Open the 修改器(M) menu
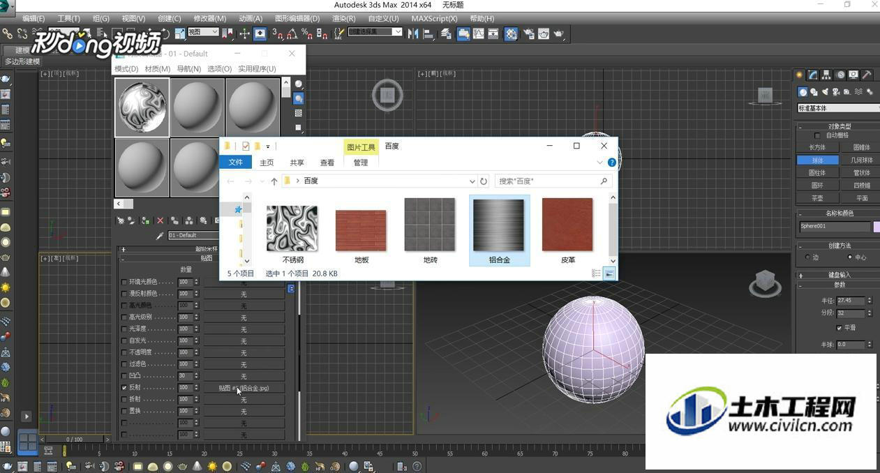This screenshot has width=880, height=473. [209, 19]
